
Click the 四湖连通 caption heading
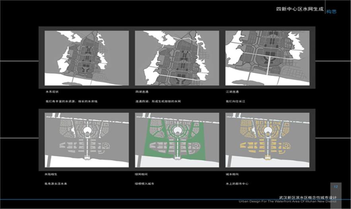[x=142, y=92]
